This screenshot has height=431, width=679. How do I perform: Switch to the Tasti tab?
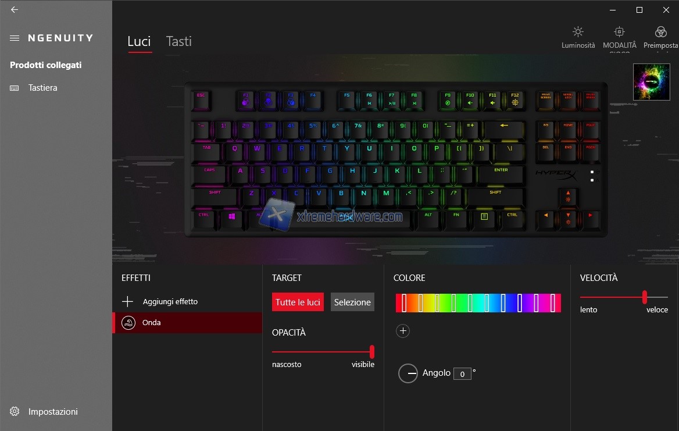pyautogui.click(x=179, y=41)
